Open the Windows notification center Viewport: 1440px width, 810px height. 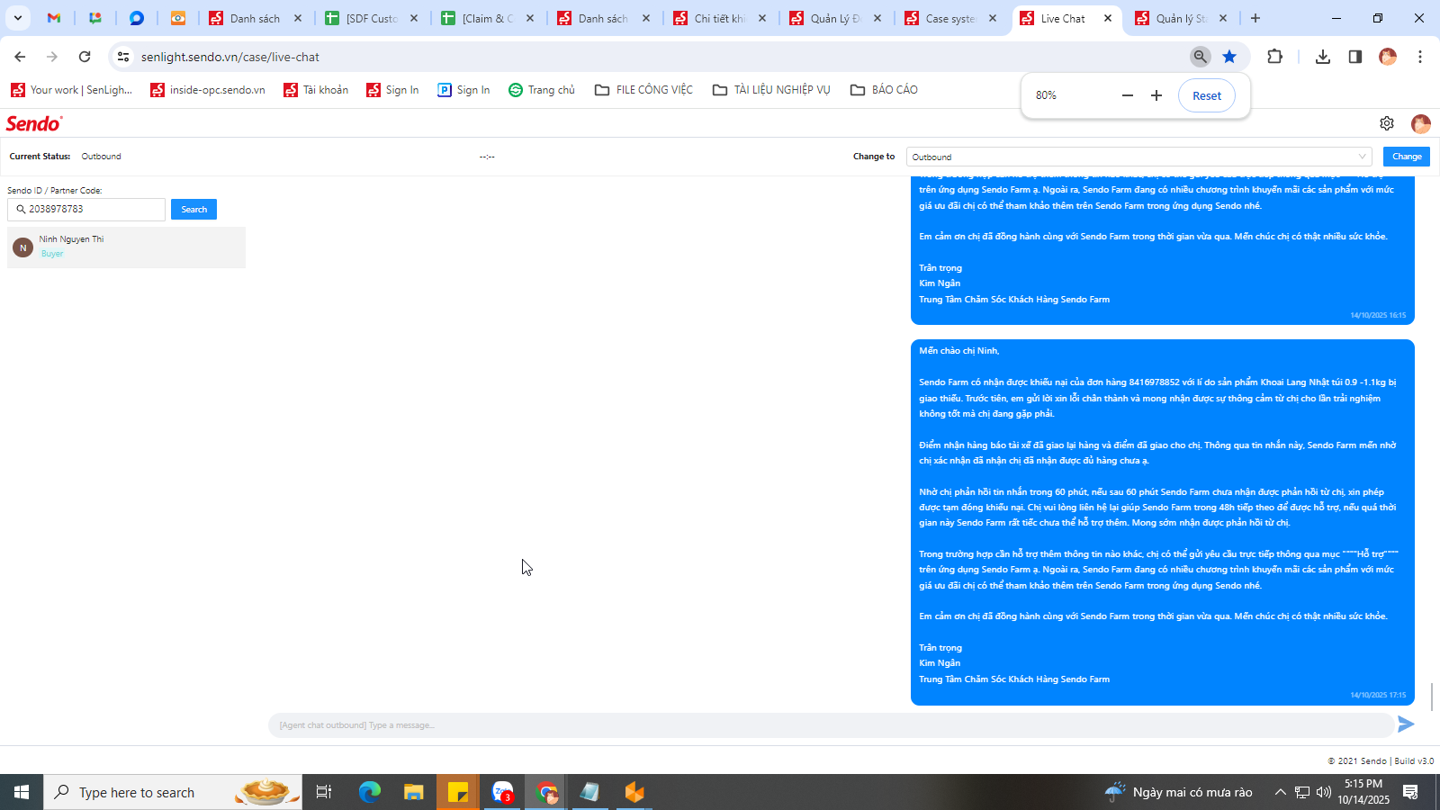(x=1410, y=792)
